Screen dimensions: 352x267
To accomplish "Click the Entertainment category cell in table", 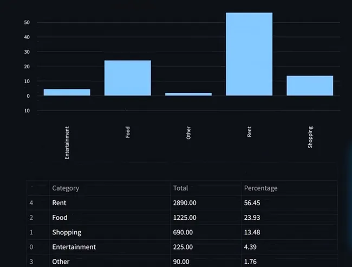I will (74, 247).
